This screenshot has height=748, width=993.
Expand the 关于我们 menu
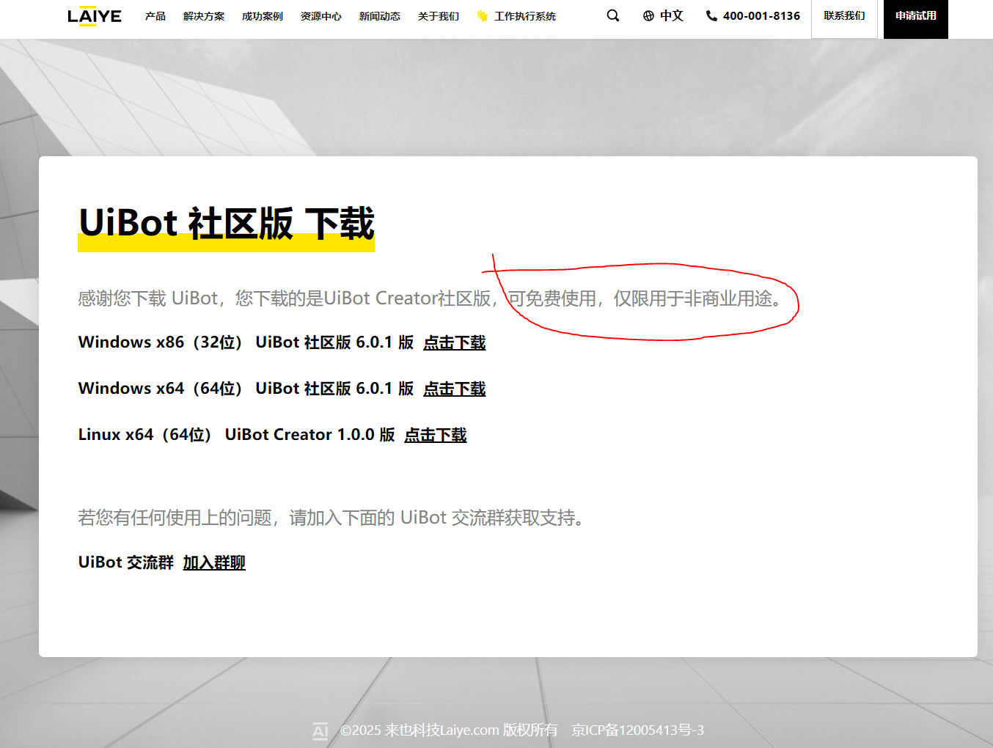(x=438, y=16)
